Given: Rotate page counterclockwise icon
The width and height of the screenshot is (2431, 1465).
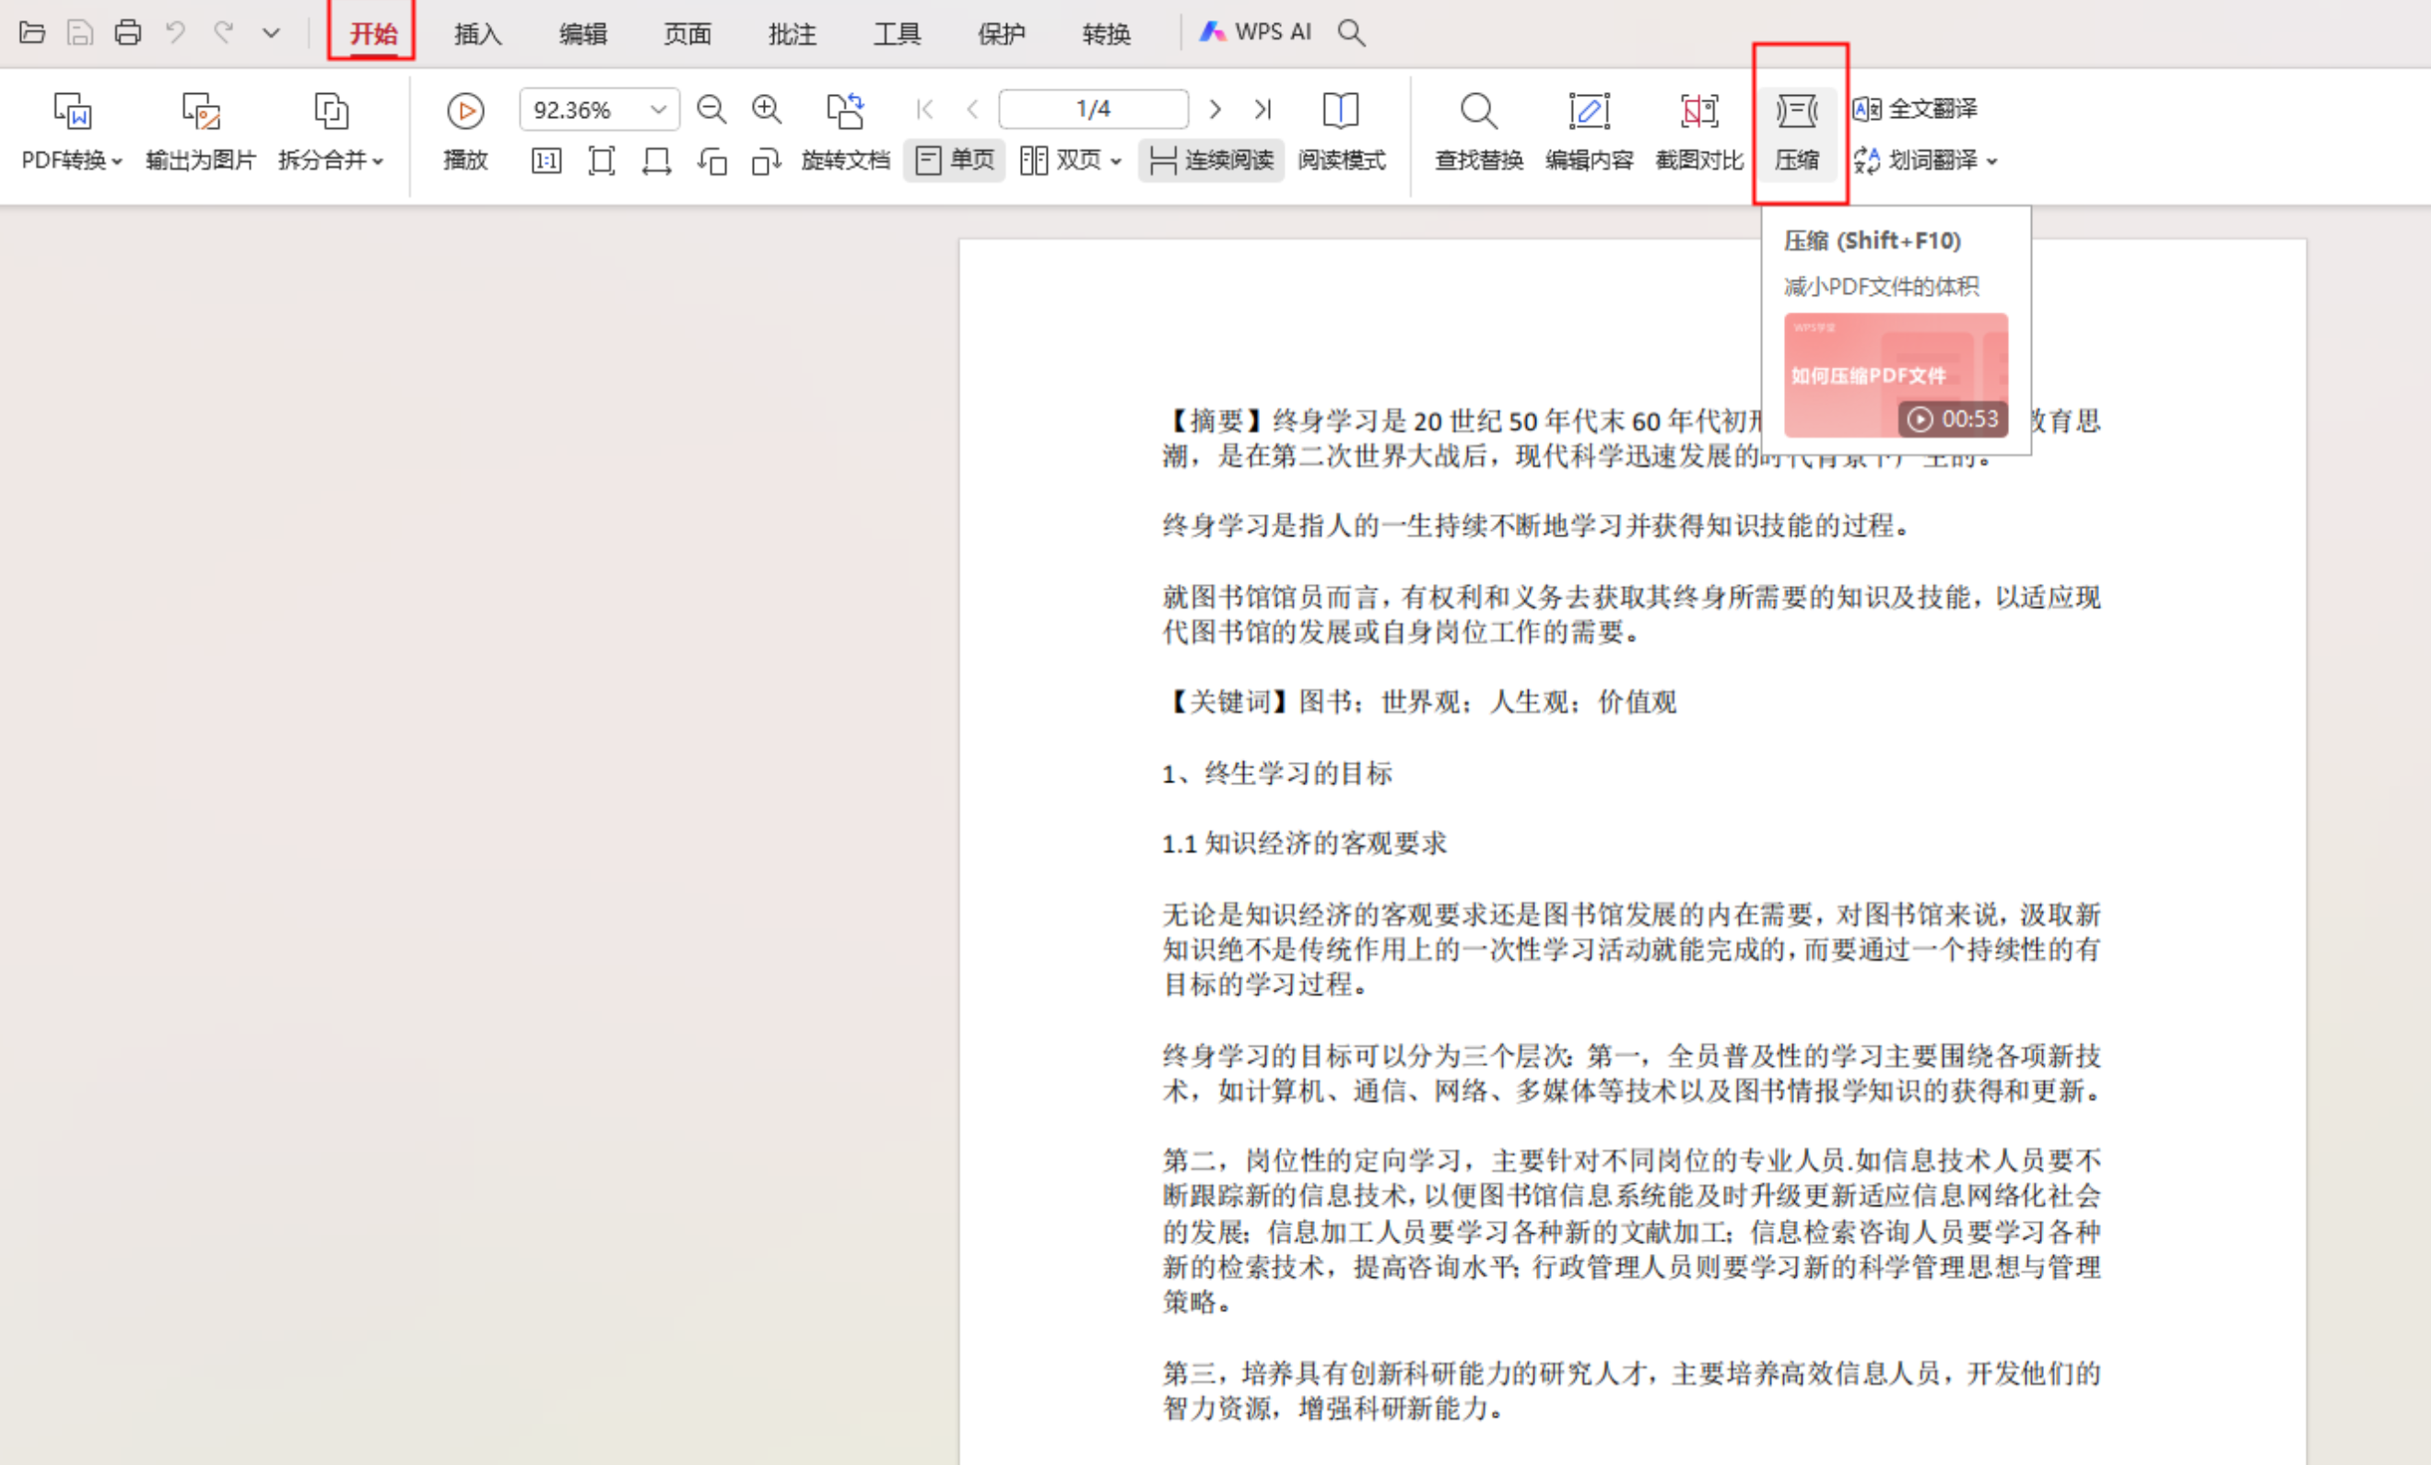Looking at the screenshot, I should point(711,161).
